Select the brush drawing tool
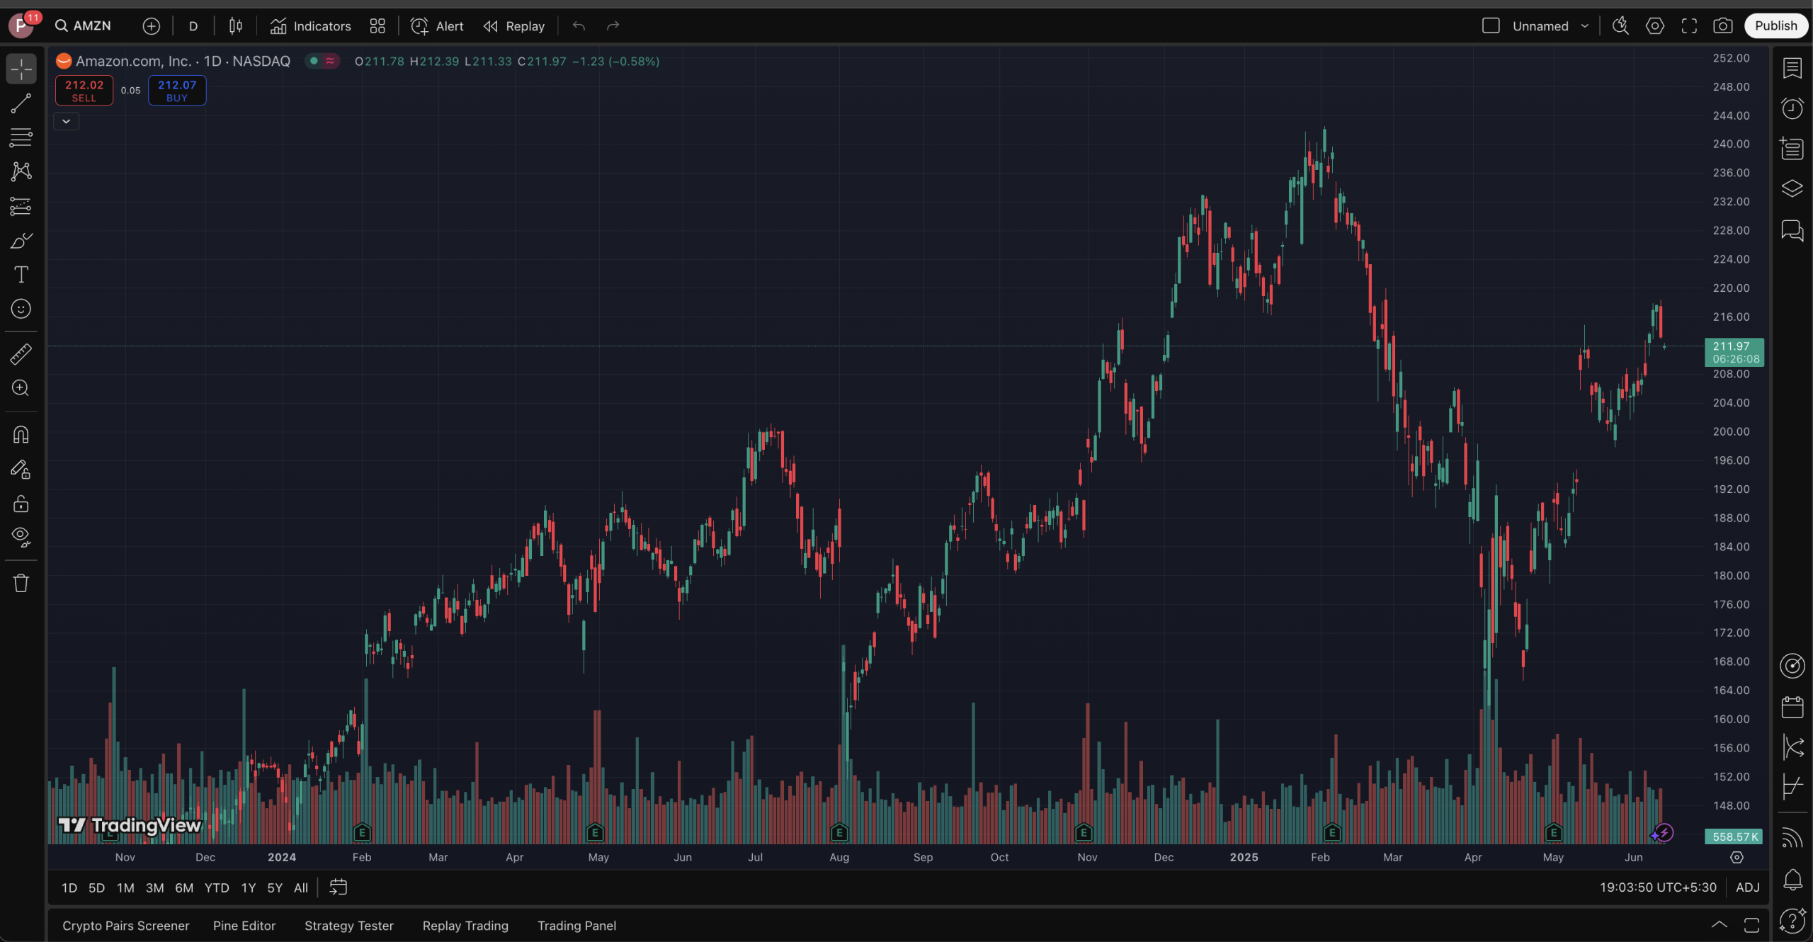The image size is (1813, 942). (21, 241)
